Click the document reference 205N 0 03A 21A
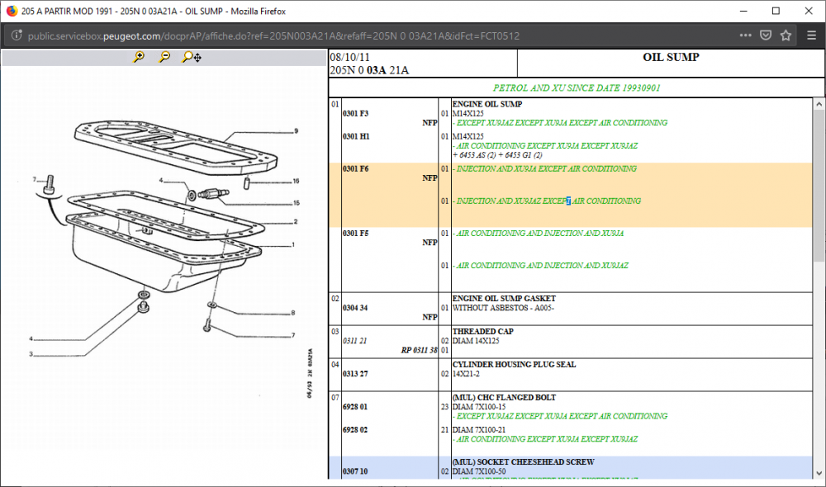Screen dimensions: 826x487 369,70
